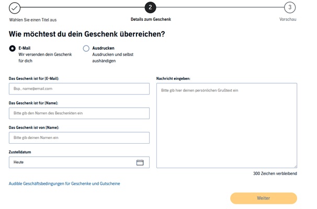The width and height of the screenshot is (317, 209).
Task: Click 'Das Geschenk ist von [Name]:' label
Action: pyautogui.click(x=34, y=127)
